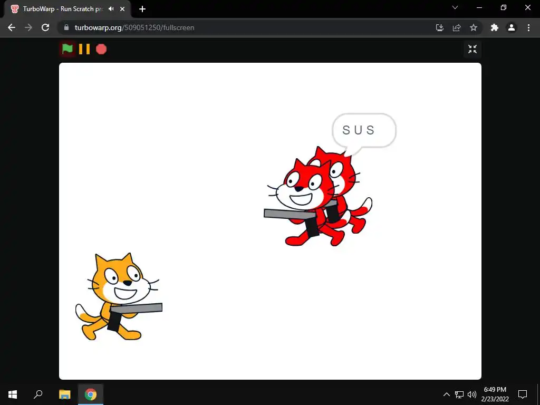Open the Chrome three-dot menu
The height and width of the screenshot is (405, 540).
point(528,27)
